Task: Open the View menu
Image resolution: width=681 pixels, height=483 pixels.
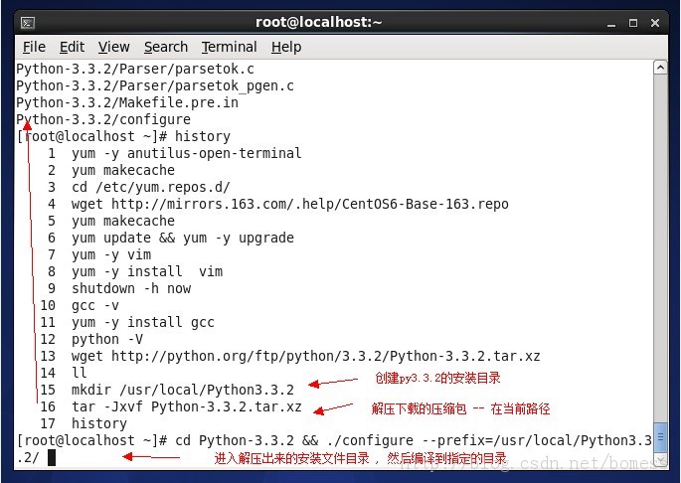Action: [x=113, y=47]
